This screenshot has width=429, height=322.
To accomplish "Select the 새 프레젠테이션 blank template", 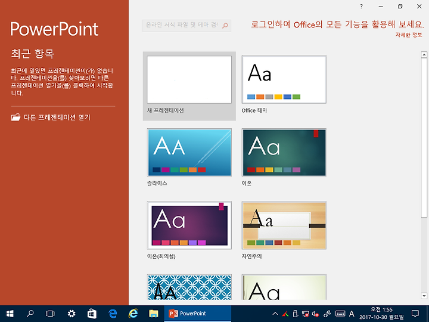I will point(189,86).
